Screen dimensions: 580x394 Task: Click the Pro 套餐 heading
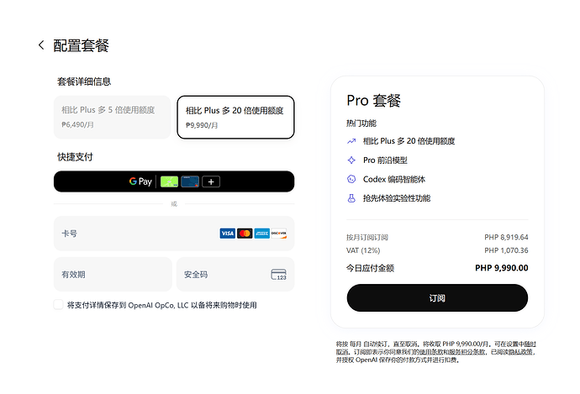(x=373, y=101)
